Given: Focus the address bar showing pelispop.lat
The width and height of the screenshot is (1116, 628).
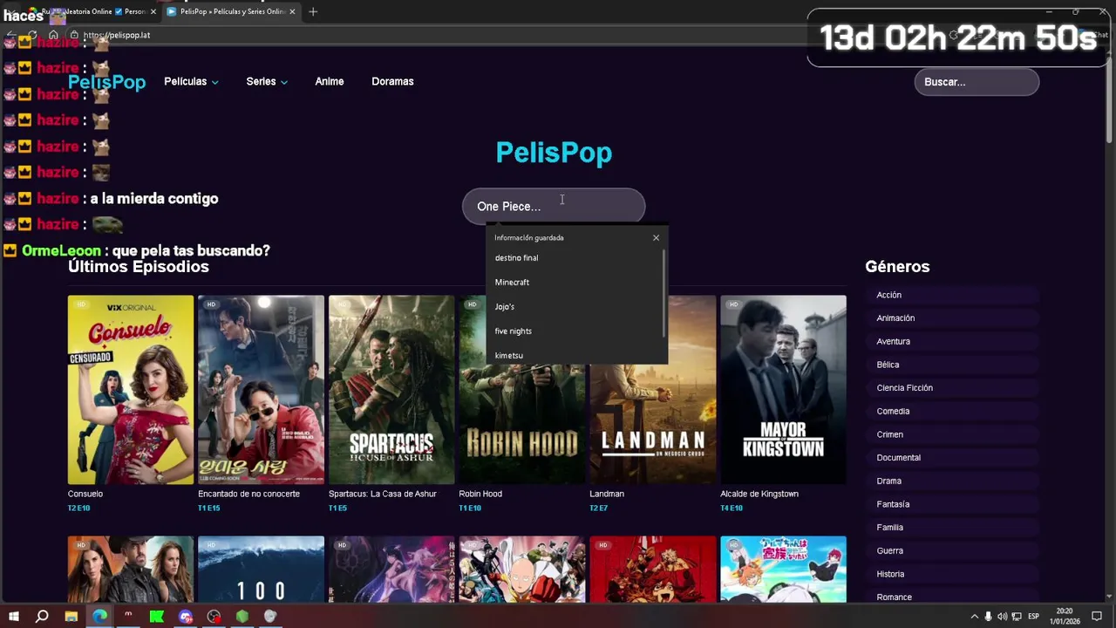Looking at the screenshot, I should coord(436,35).
